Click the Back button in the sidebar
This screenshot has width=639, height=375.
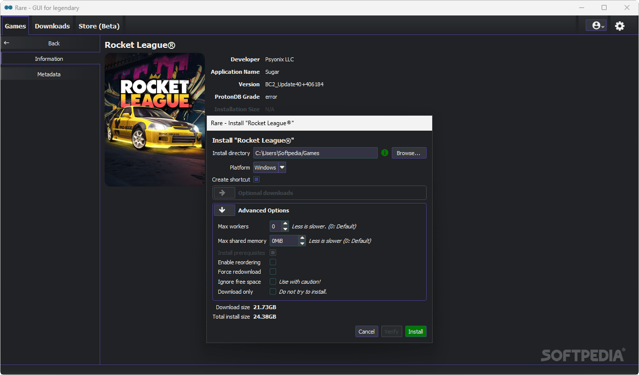[50, 43]
